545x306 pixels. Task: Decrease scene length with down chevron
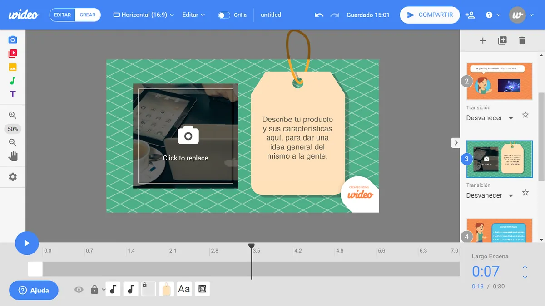pos(525,277)
